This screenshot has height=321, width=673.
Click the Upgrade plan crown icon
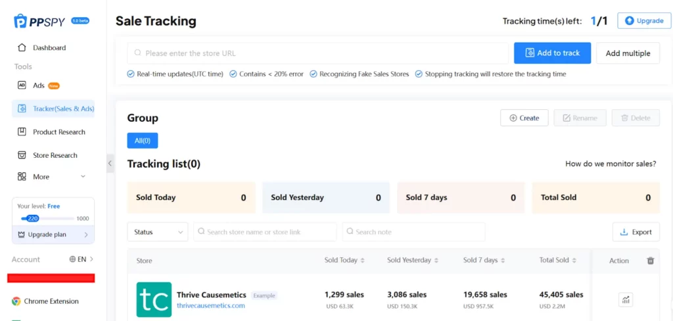pos(22,235)
